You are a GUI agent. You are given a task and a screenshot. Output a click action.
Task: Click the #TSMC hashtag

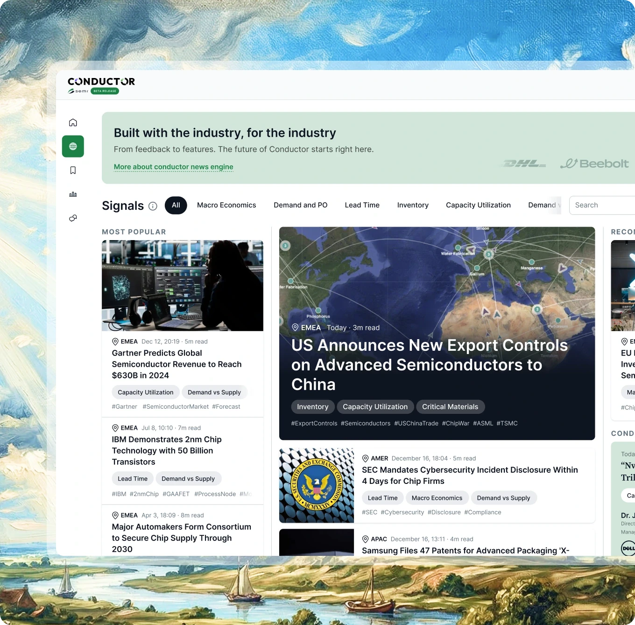click(507, 424)
